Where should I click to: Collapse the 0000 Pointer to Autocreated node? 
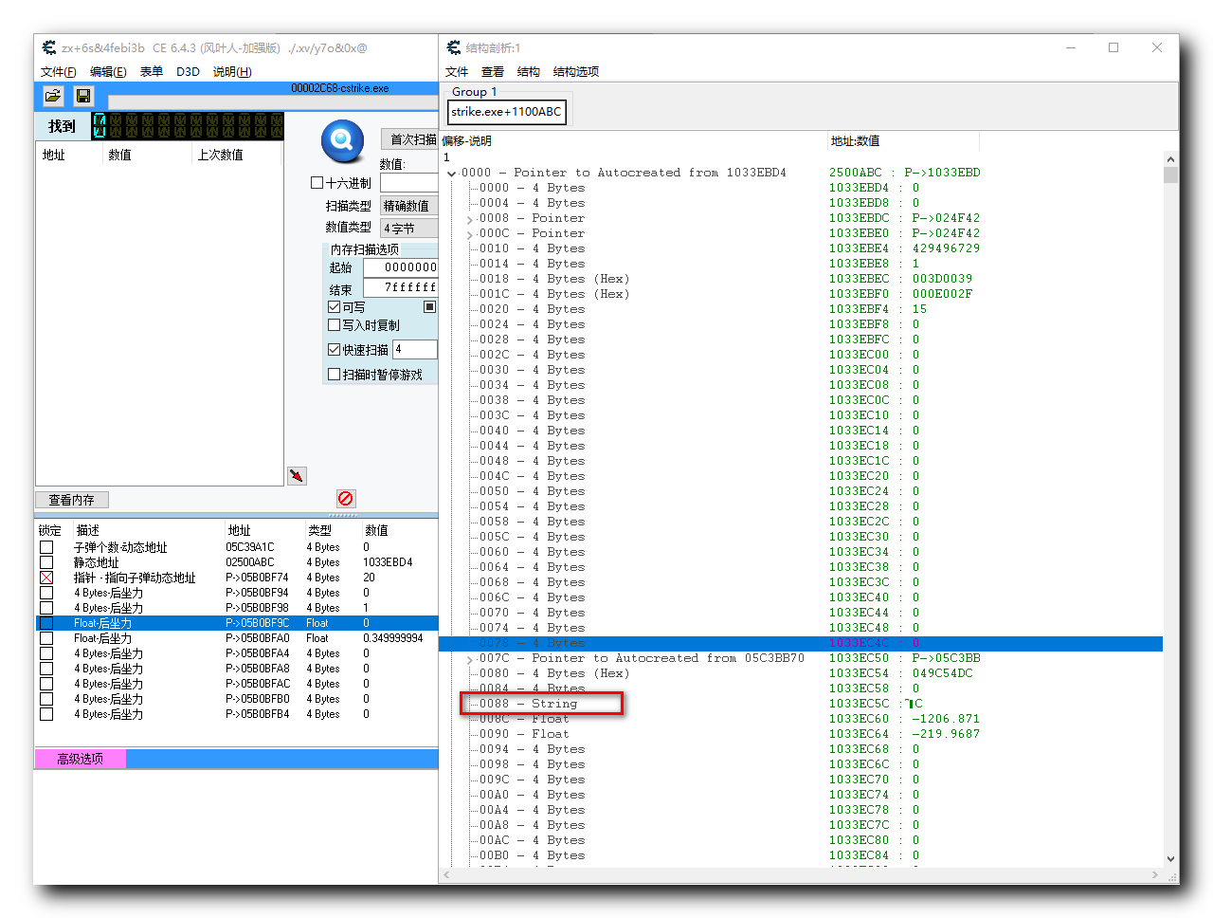452,174
